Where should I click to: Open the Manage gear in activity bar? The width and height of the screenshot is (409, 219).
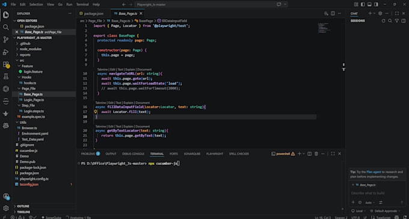coord(6,208)
